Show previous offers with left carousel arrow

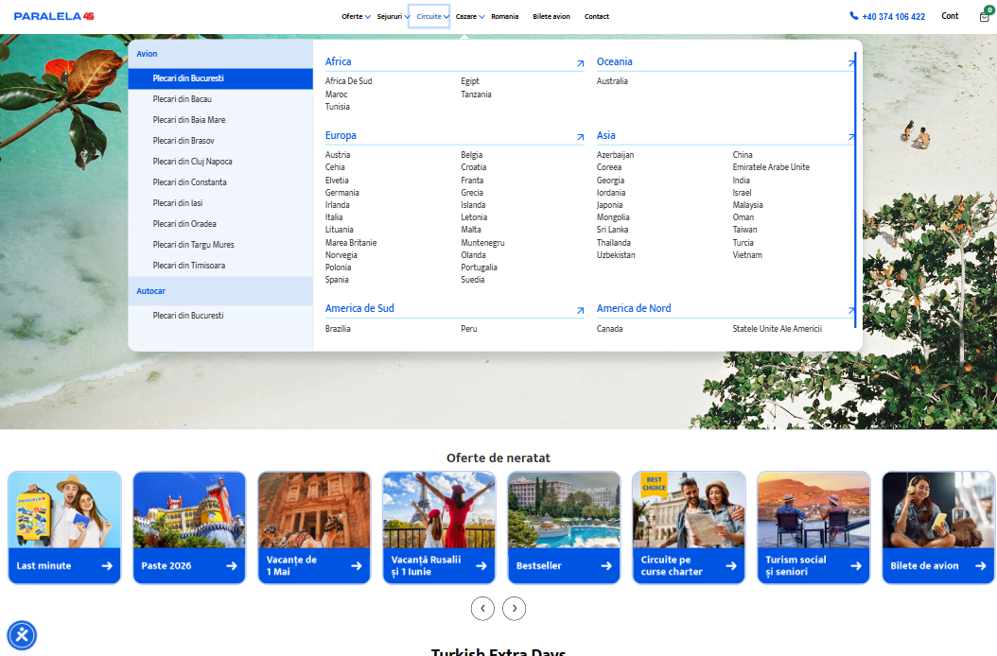click(482, 609)
